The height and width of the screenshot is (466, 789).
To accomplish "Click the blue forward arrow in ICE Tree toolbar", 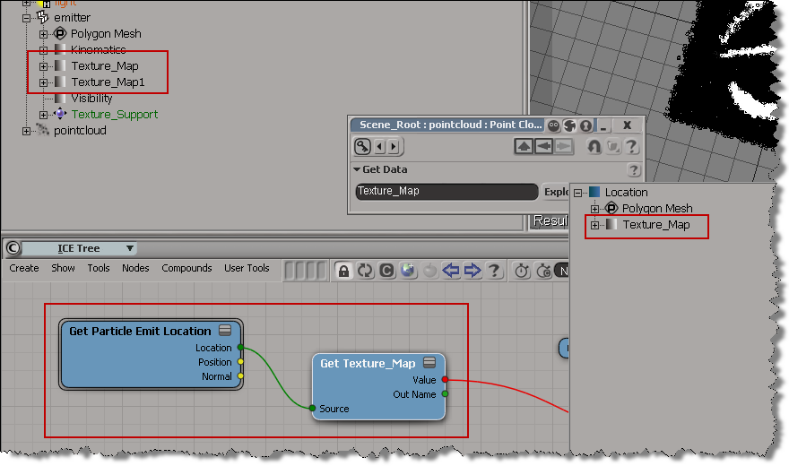I will point(473,270).
